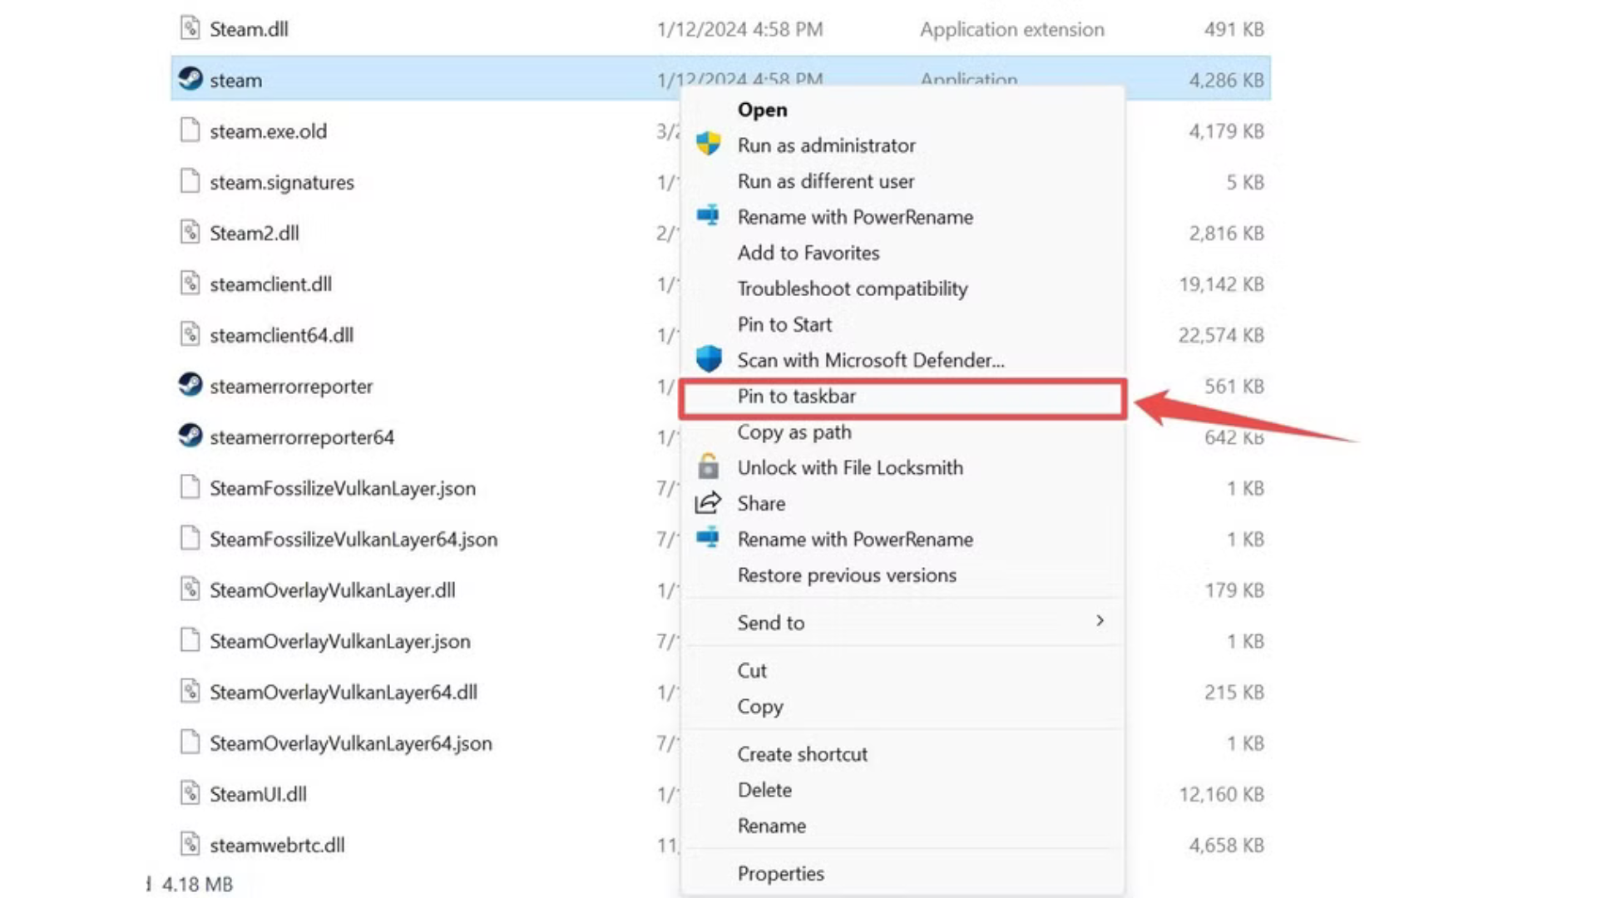Click the File Locksmith padlock icon
The width and height of the screenshot is (1597, 898).
tap(708, 467)
